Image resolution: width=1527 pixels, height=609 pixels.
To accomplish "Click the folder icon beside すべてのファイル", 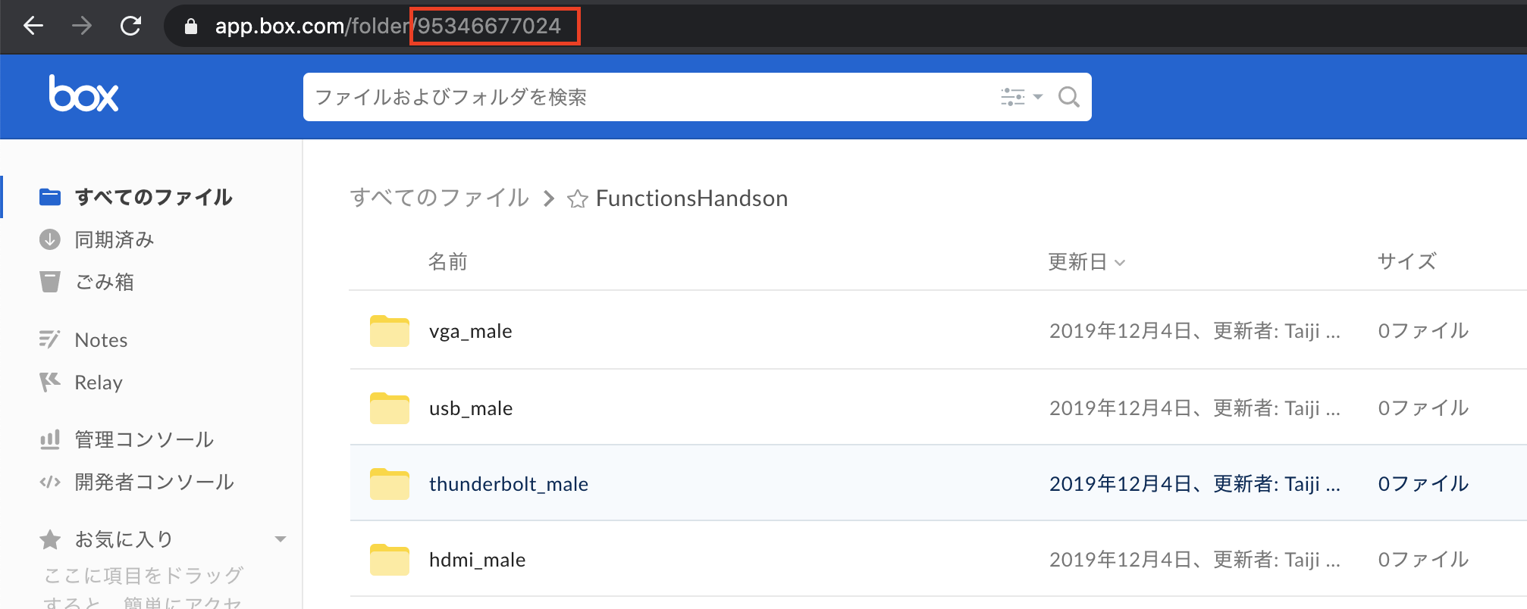I will tap(50, 197).
